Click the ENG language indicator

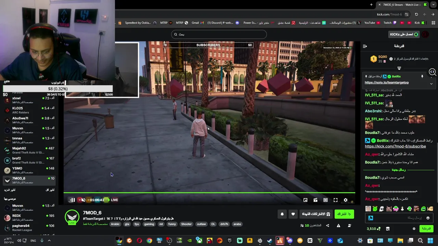[x=33, y=241]
